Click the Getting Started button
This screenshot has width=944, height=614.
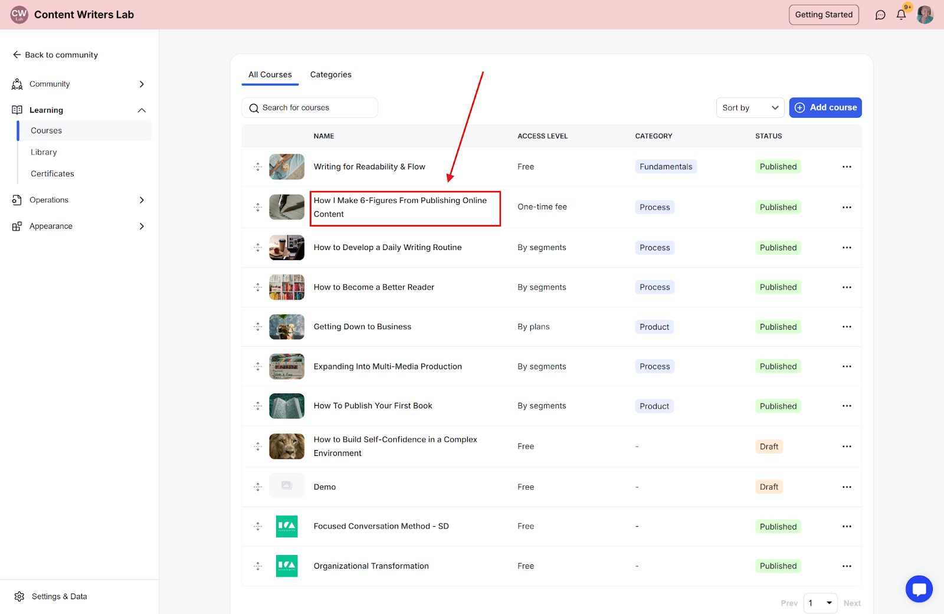pyautogui.click(x=824, y=15)
